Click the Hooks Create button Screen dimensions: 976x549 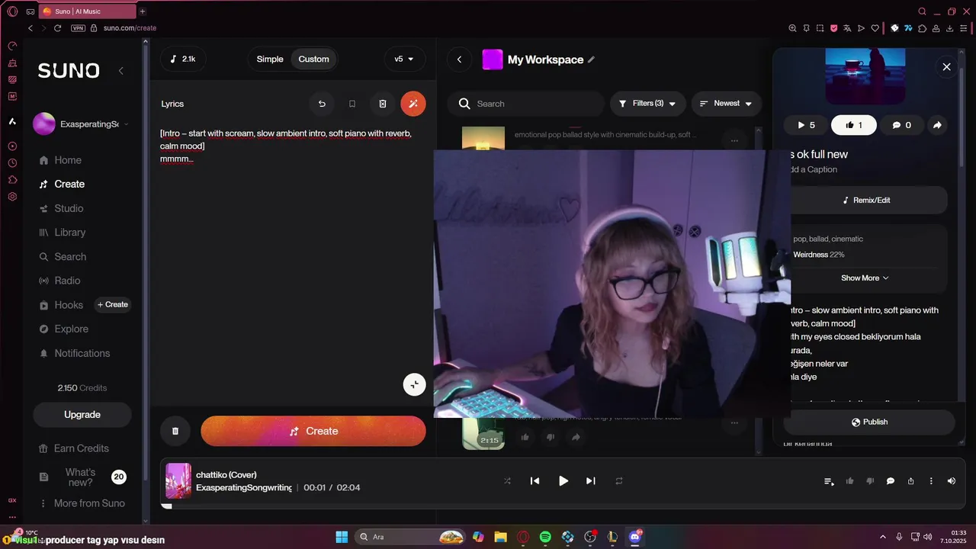112,304
